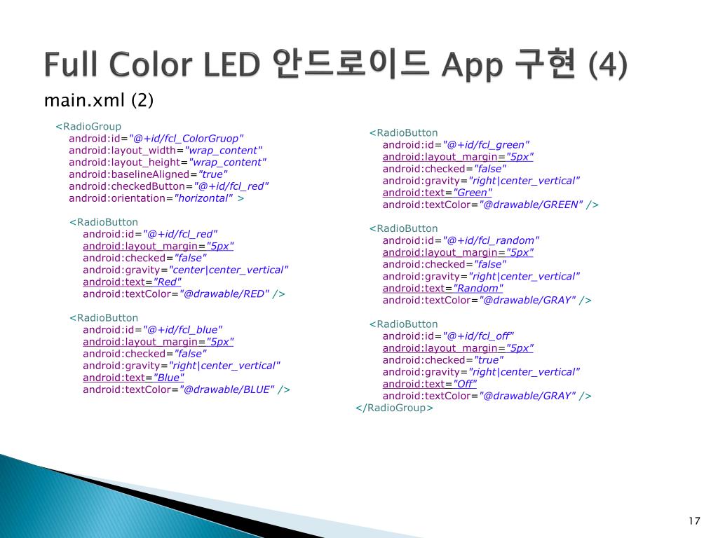Click underlined layout_margin line below fcl_blue id
The height and width of the screenshot is (538, 718).
(158, 342)
